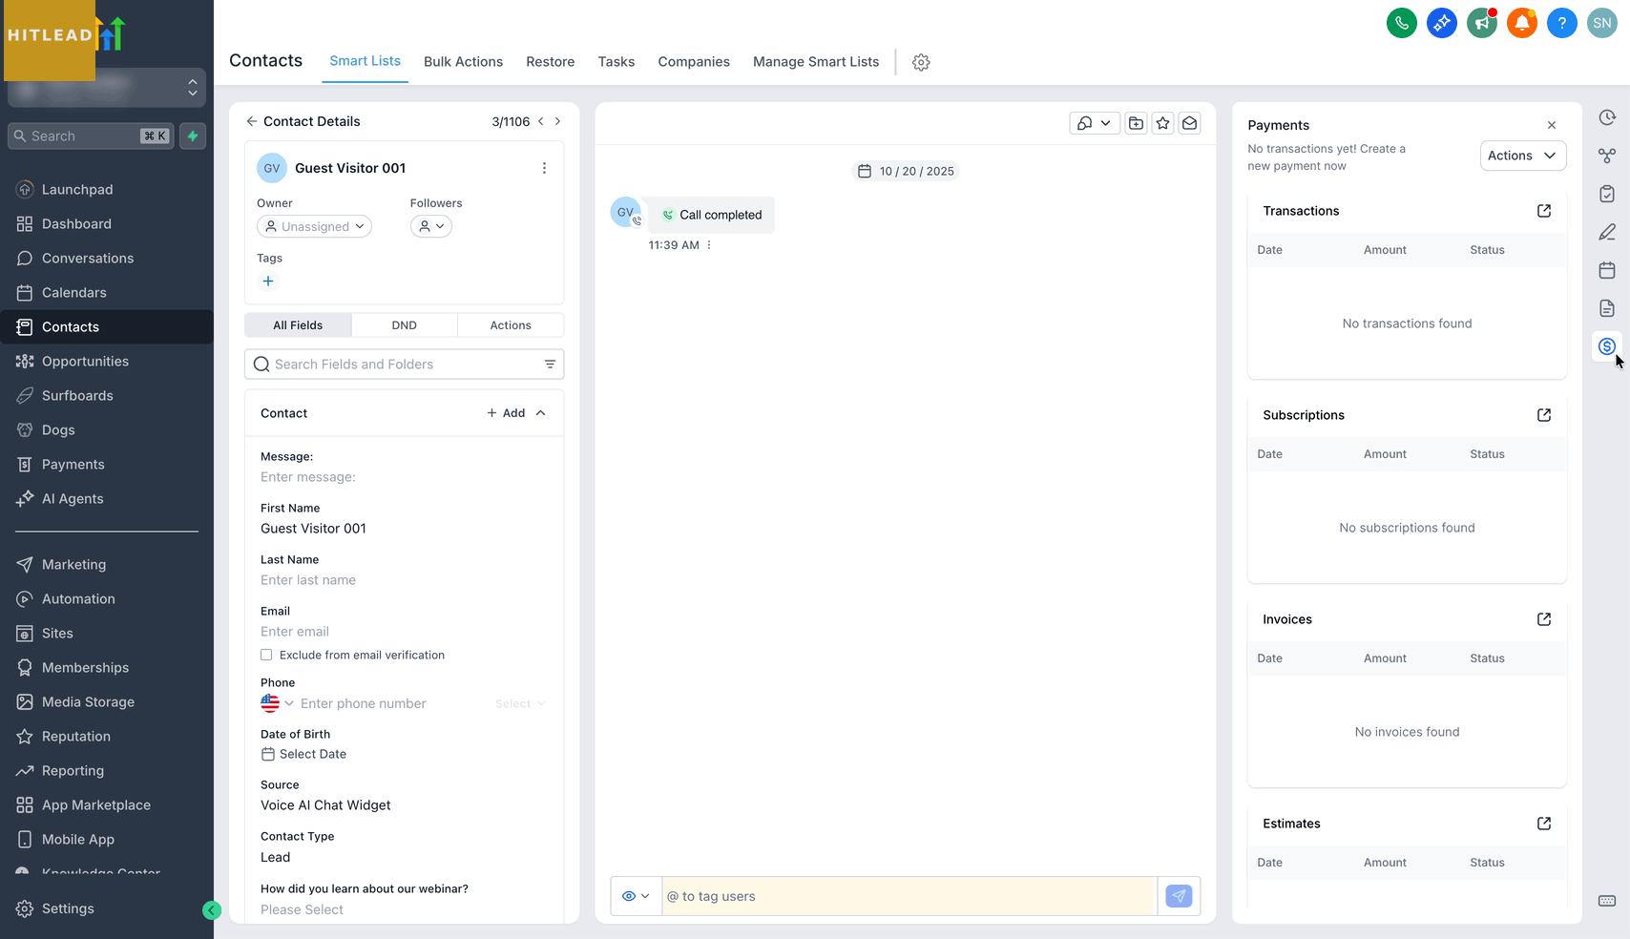This screenshot has width=1630, height=939.
Task: Go to previous contact arrow
Action: click(541, 121)
